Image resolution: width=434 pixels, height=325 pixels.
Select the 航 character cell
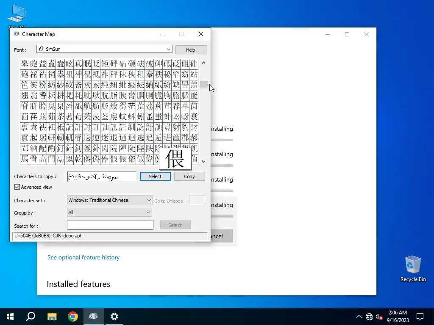pos(87,106)
